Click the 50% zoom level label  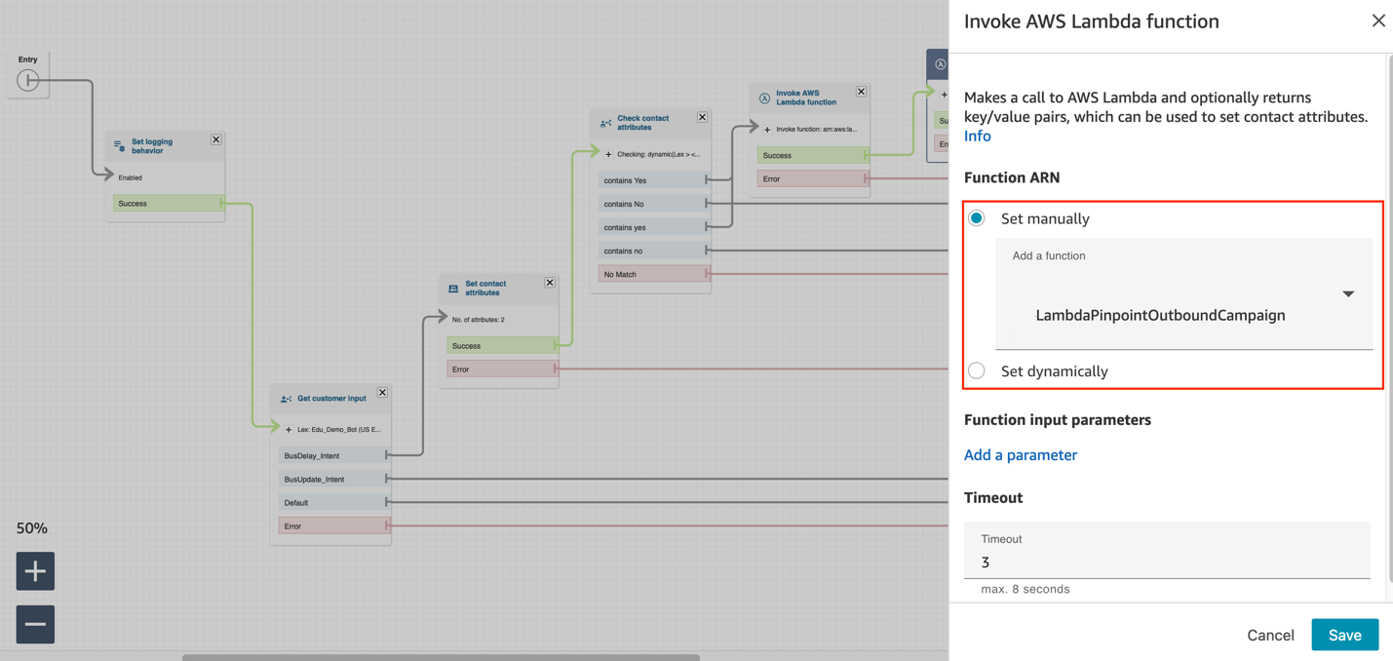pos(32,528)
